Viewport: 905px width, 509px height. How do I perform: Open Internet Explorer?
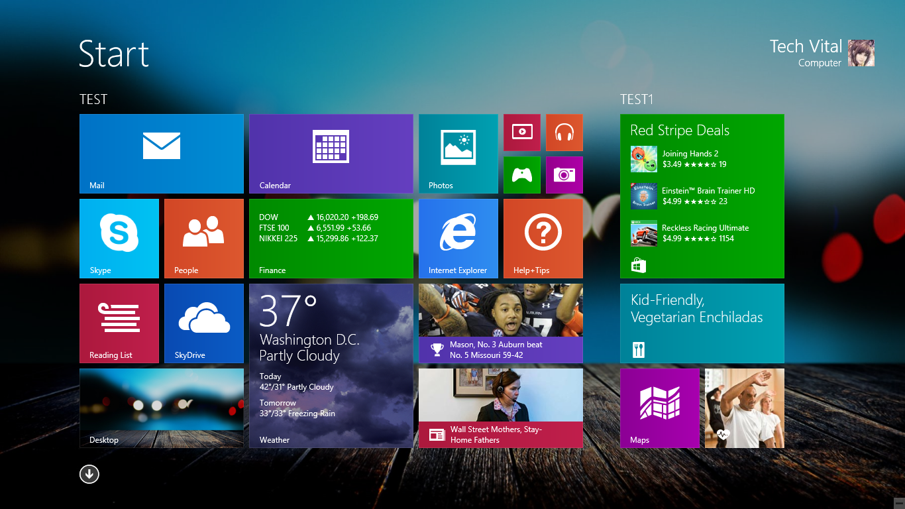click(x=458, y=238)
